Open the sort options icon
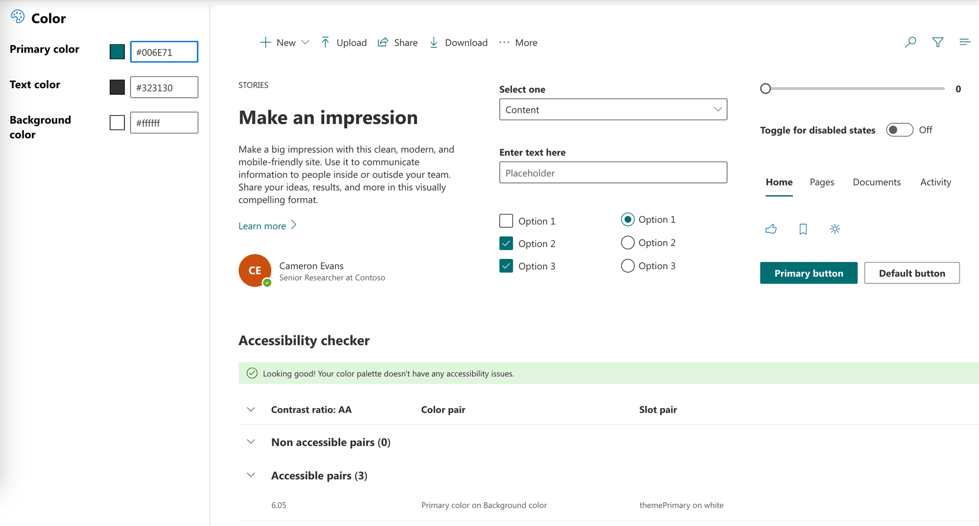 tap(965, 42)
